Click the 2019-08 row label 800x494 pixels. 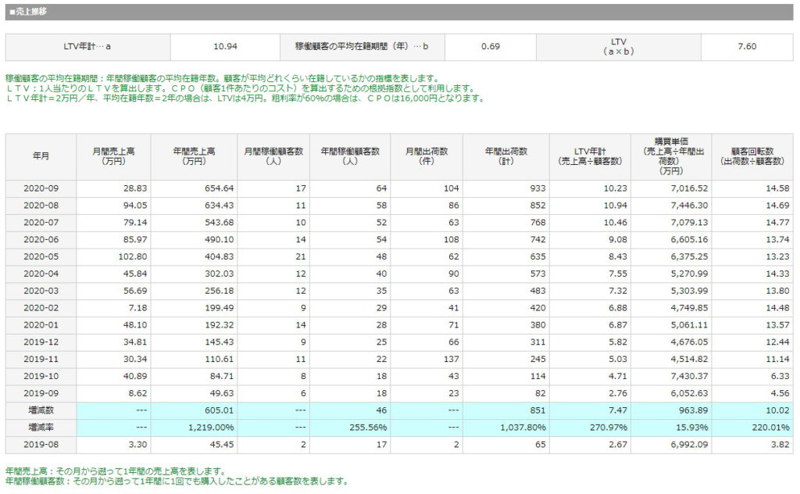(41, 445)
